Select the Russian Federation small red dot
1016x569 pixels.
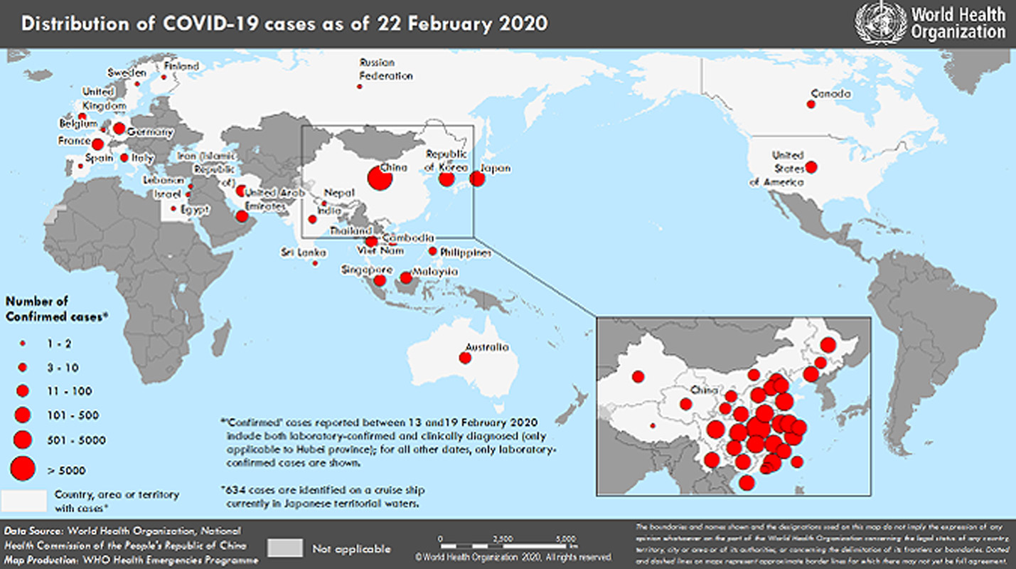pyautogui.click(x=360, y=87)
